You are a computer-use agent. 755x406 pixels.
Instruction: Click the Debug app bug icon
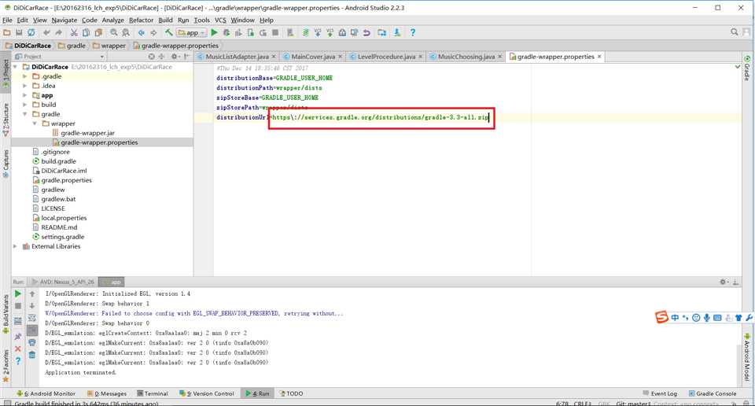click(x=226, y=33)
